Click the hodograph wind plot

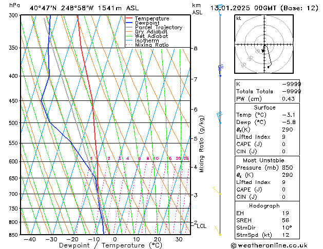(263, 46)
